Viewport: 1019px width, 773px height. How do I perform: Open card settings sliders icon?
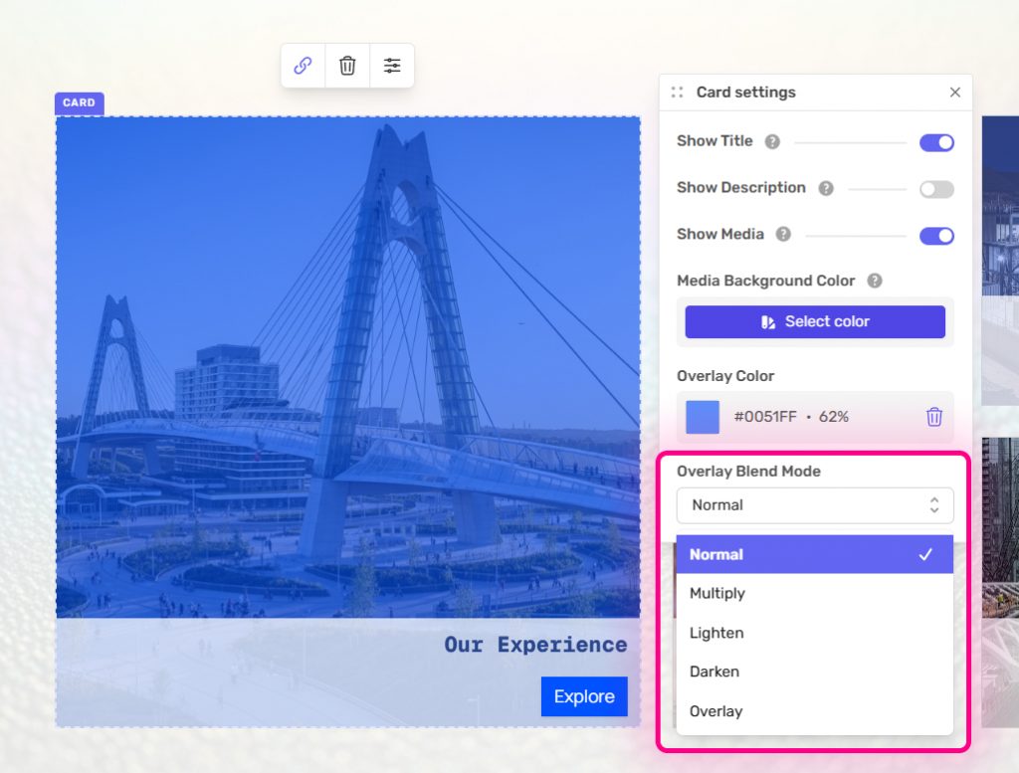coord(392,66)
